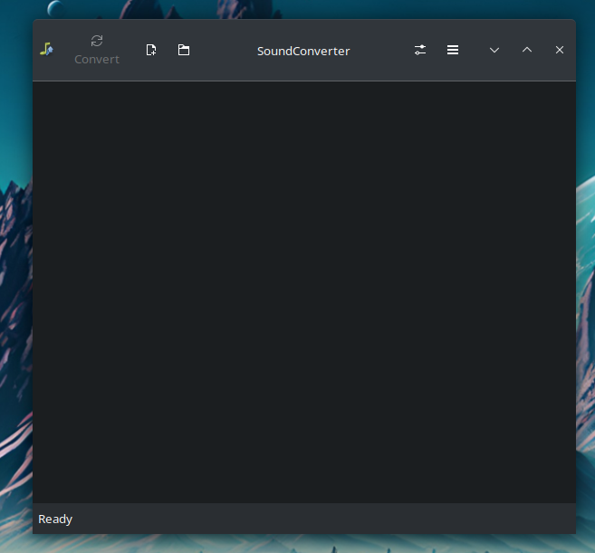Minimize the SoundConverter window
595x553 pixels.
494,50
